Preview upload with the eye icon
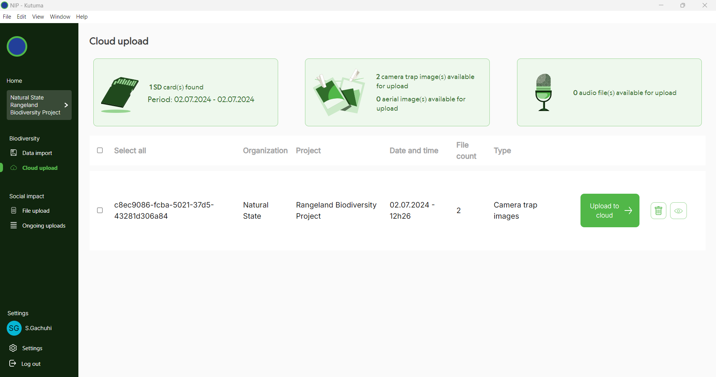Viewport: 716px width, 377px height. 679,211
